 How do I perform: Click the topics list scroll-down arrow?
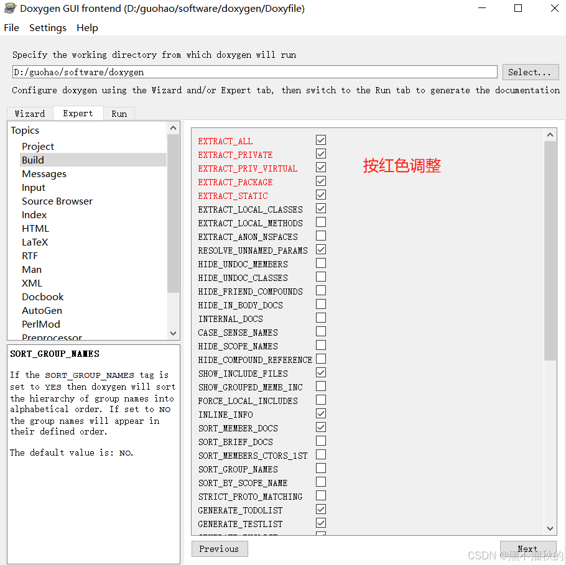coord(174,333)
